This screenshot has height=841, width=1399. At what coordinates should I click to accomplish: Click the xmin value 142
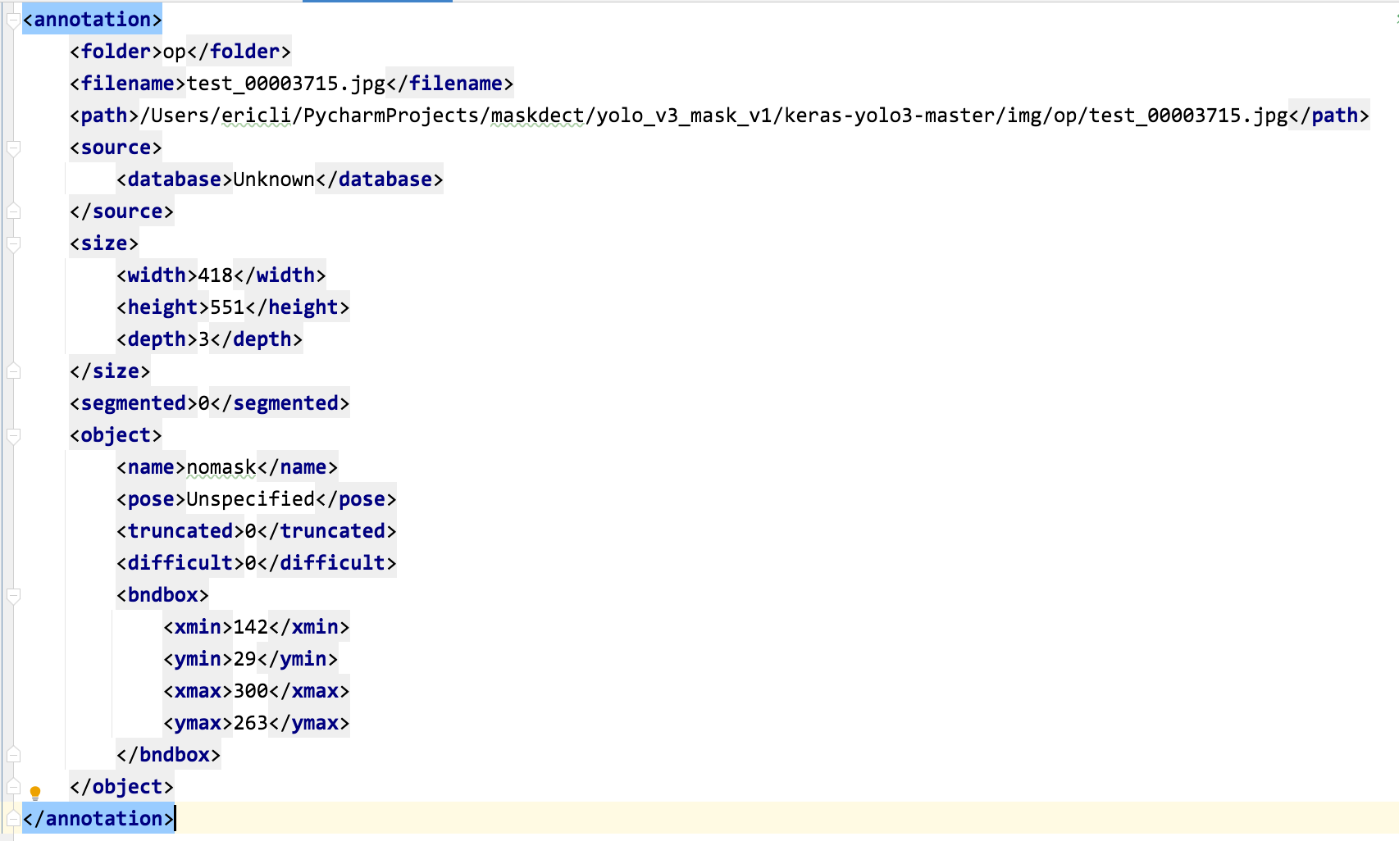pyautogui.click(x=251, y=627)
